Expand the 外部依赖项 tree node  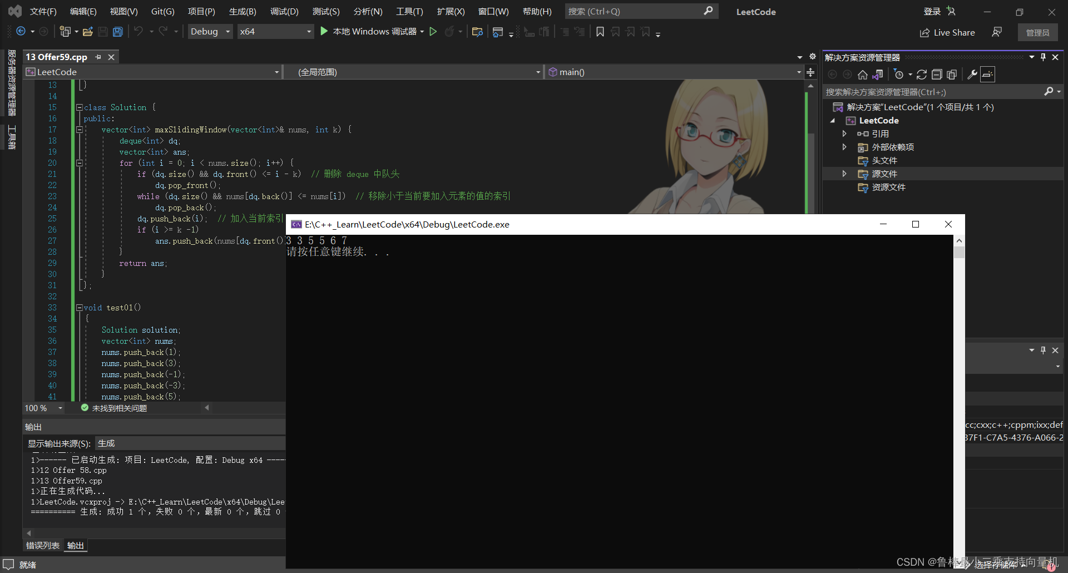point(844,147)
